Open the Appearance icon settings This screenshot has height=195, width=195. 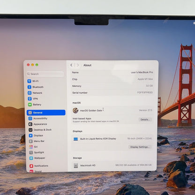pos(30,124)
